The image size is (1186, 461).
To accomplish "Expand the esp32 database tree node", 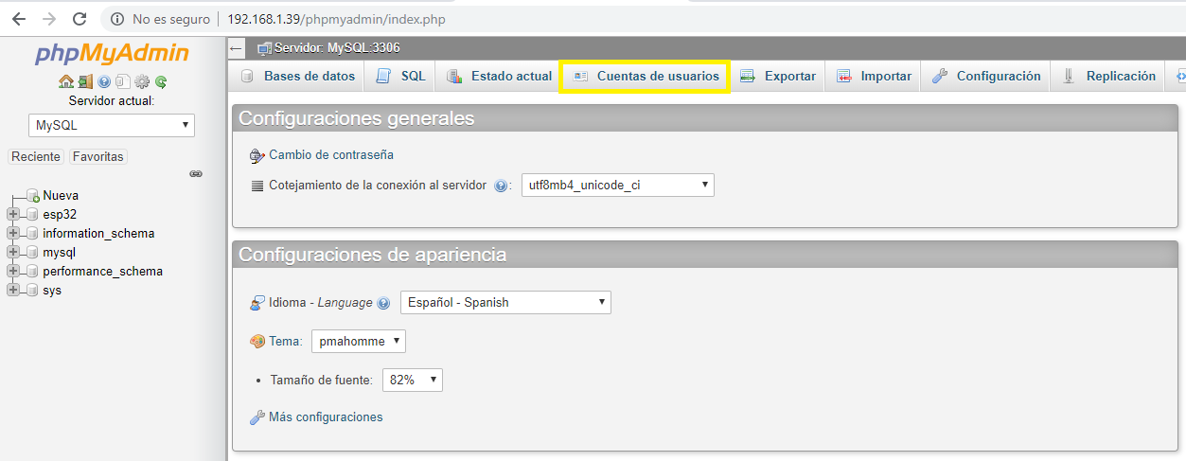I will coord(12,215).
